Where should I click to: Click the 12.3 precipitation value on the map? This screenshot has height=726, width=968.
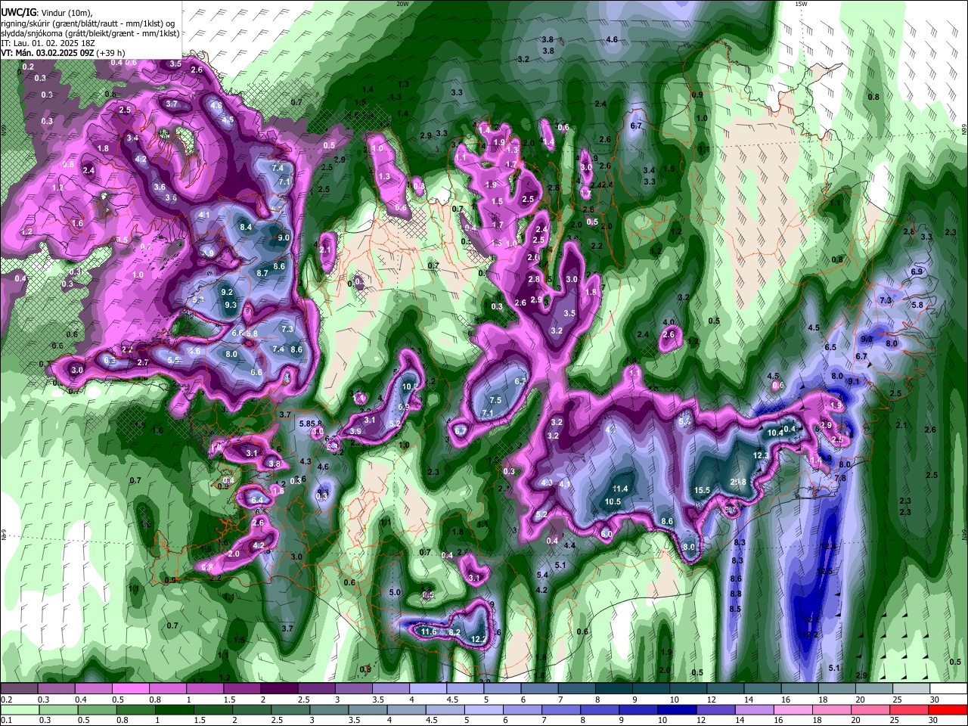pyautogui.click(x=760, y=455)
